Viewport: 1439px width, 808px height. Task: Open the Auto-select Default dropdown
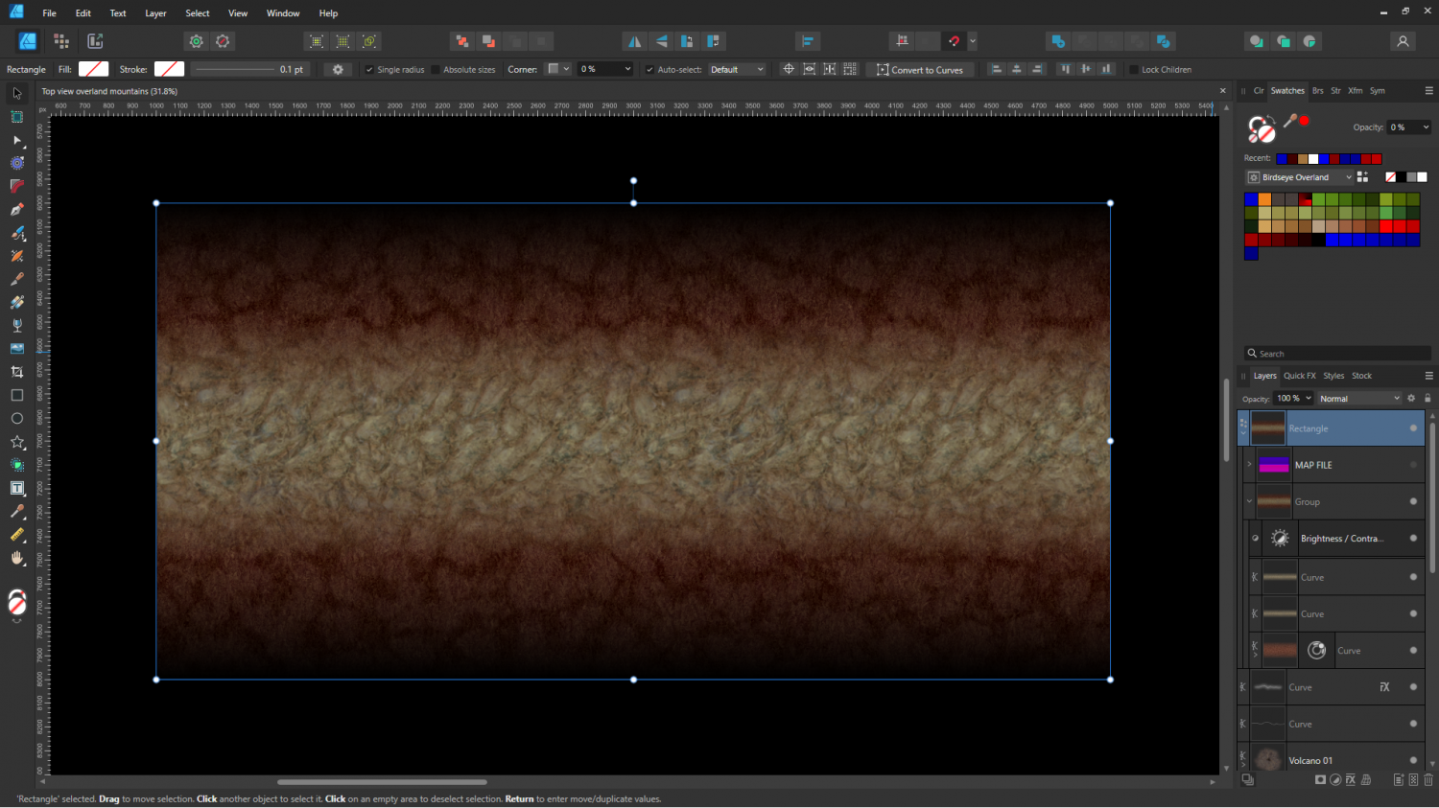point(737,69)
